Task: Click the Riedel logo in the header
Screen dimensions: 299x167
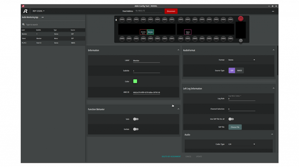Action: 25,11
